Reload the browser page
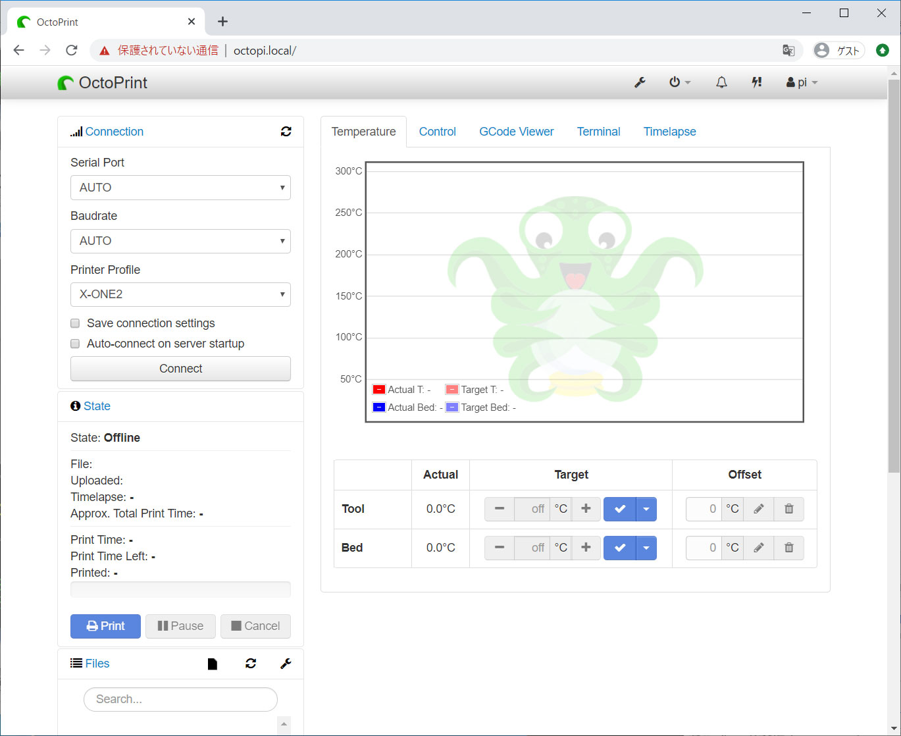 pyautogui.click(x=72, y=51)
